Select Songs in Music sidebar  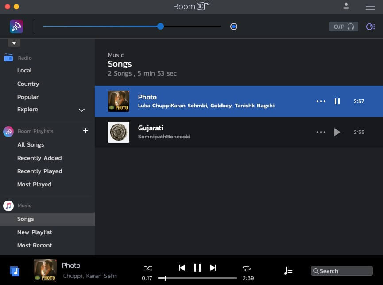47,219
